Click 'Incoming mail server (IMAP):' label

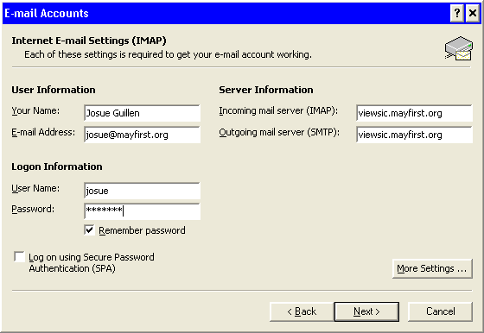[278, 111]
